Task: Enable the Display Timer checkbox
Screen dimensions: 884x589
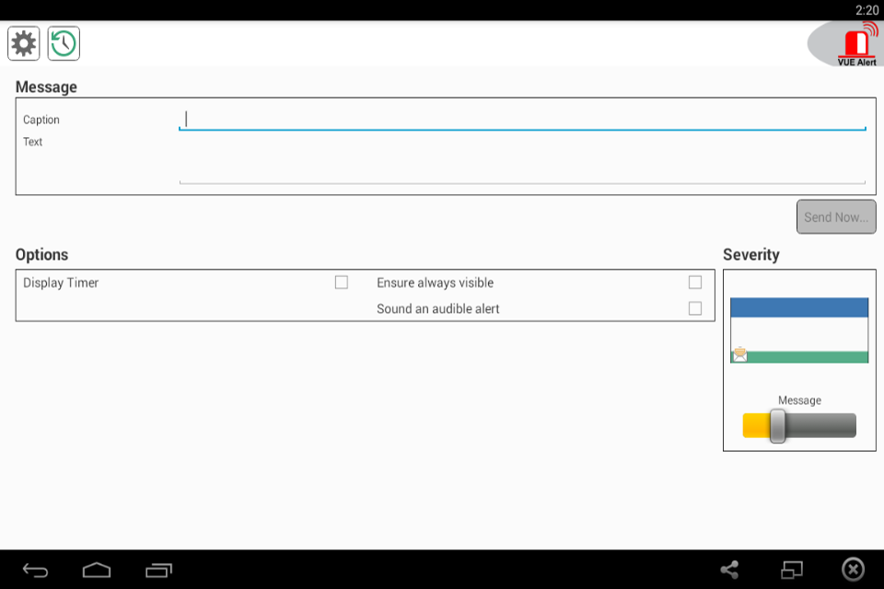Action: pos(342,283)
